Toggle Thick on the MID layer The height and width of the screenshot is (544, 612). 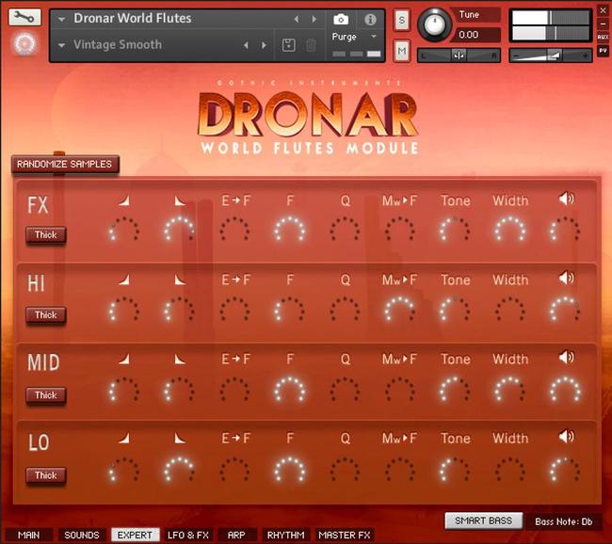pos(46,395)
